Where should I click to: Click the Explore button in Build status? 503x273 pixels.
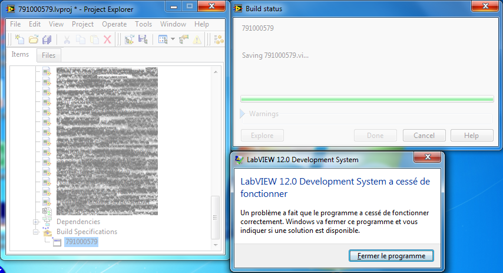coord(262,136)
